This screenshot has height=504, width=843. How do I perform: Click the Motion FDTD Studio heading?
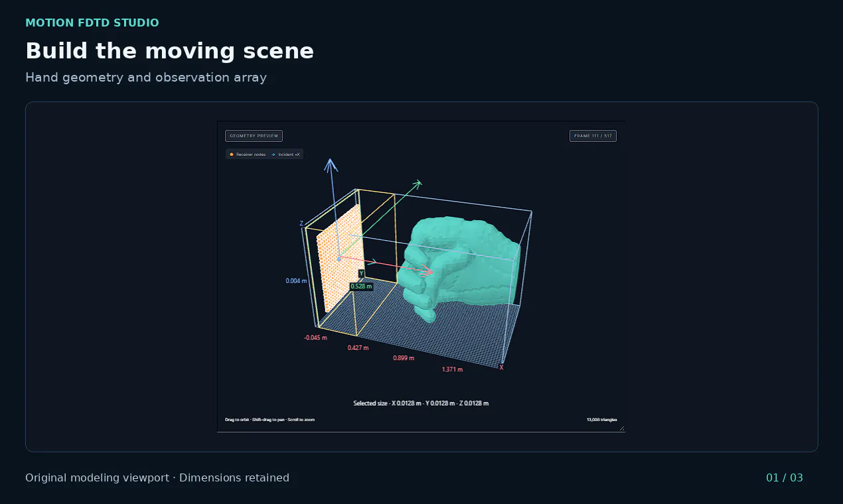pyautogui.click(x=92, y=23)
